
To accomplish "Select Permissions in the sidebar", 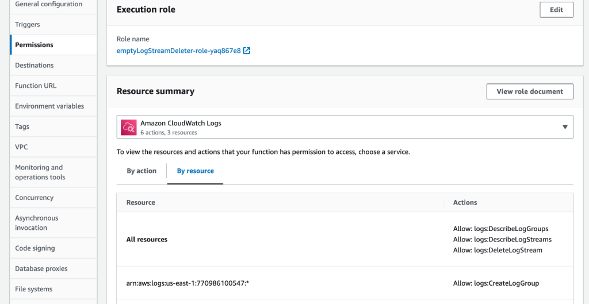I will pos(35,45).
